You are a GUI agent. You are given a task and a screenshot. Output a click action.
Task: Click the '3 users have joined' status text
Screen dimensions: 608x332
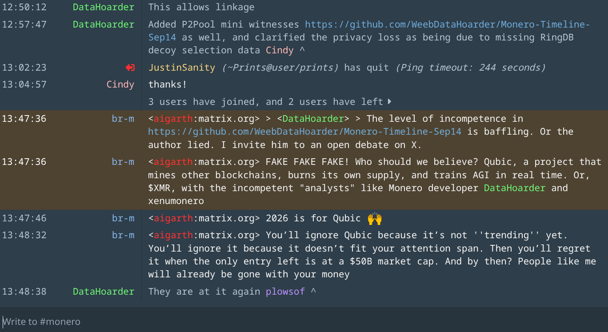tap(265, 102)
